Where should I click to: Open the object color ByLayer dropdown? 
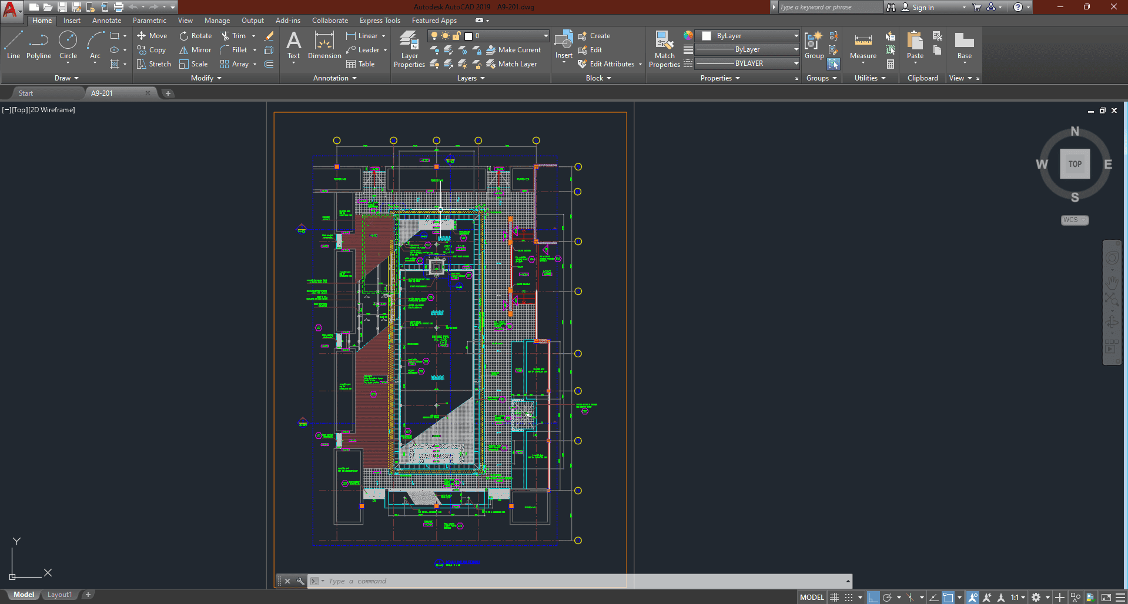pyautogui.click(x=750, y=36)
